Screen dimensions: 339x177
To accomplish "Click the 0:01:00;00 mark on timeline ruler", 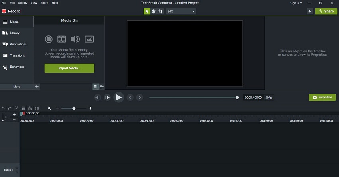I will (206, 121).
